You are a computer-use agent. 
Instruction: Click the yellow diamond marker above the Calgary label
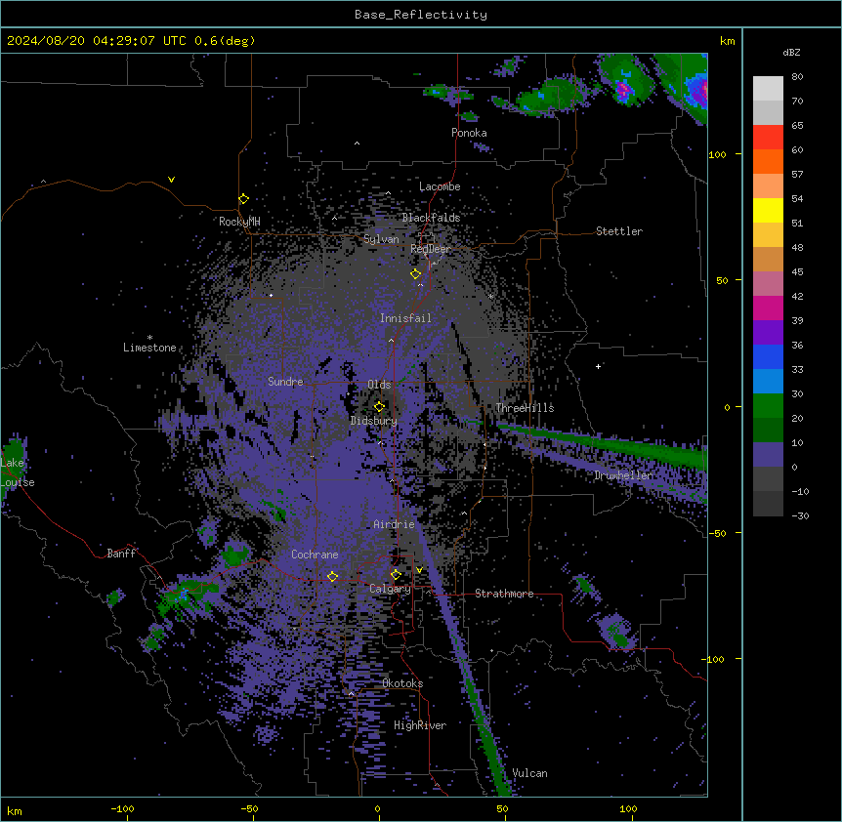396,574
